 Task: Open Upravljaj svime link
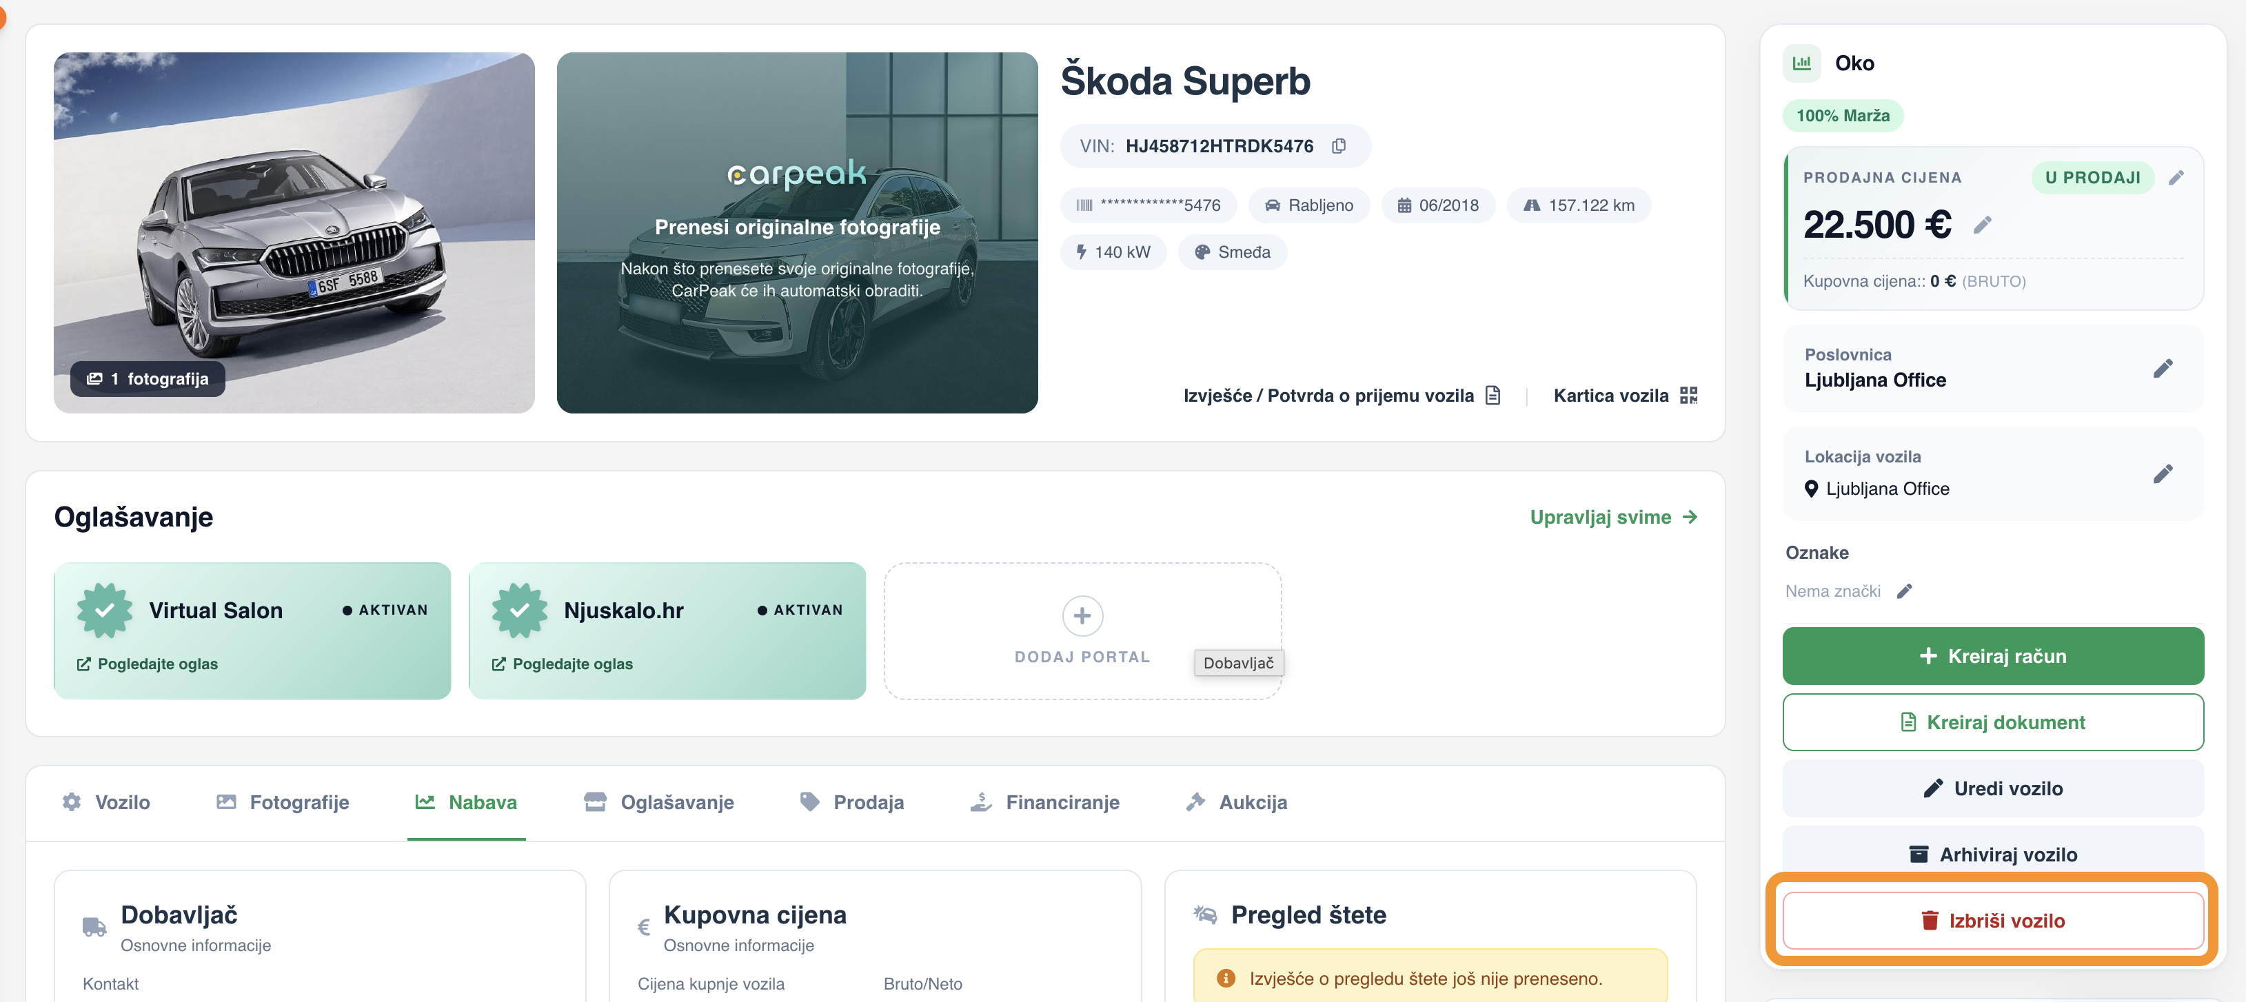tap(1613, 517)
